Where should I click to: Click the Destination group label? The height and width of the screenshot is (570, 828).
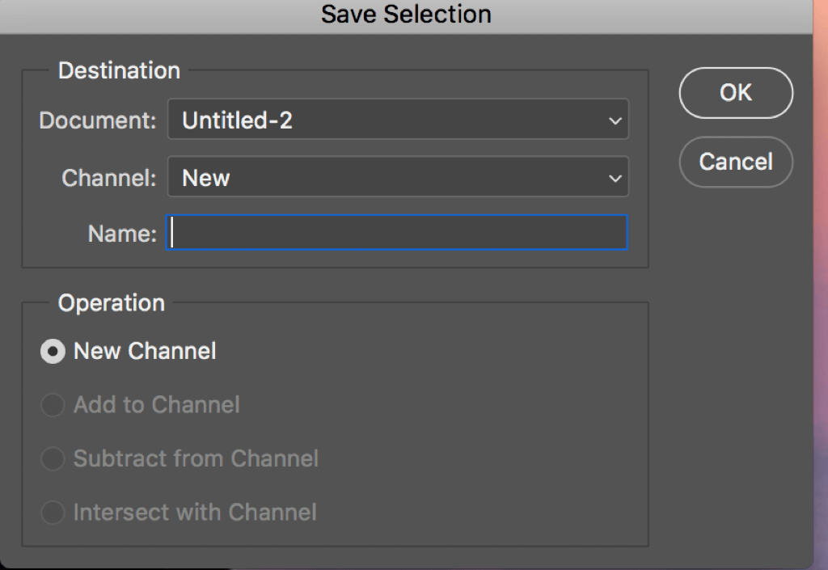point(118,70)
